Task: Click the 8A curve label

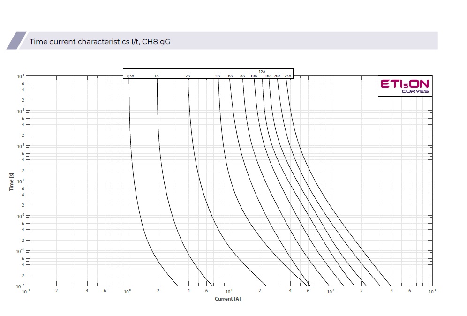Action: click(242, 76)
